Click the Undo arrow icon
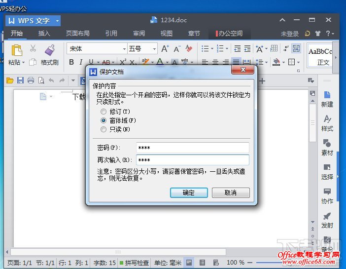This screenshot has width=346, height=269. 51,80
